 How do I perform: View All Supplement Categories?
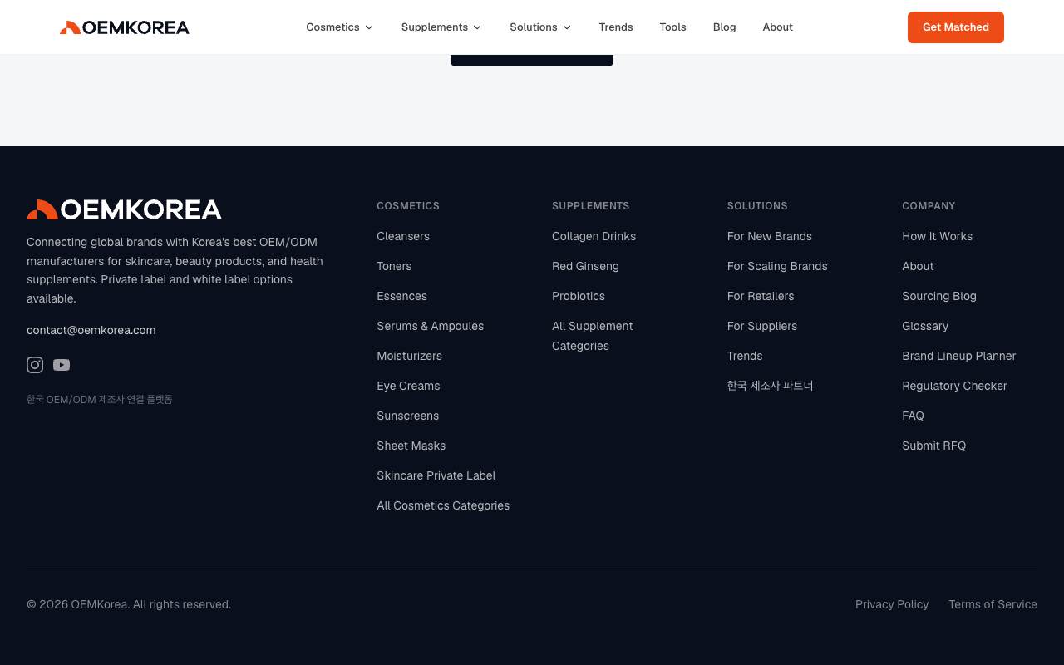click(593, 336)
